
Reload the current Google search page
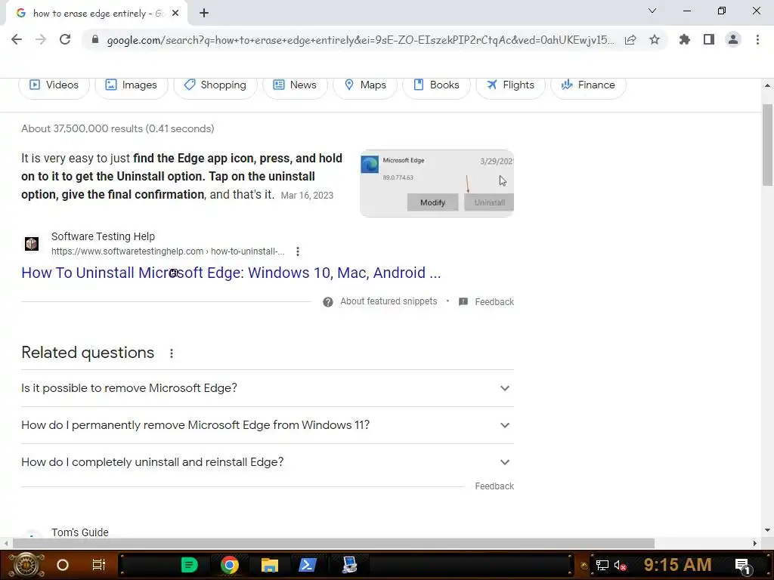pyautogui.click(x=65, y=39)
